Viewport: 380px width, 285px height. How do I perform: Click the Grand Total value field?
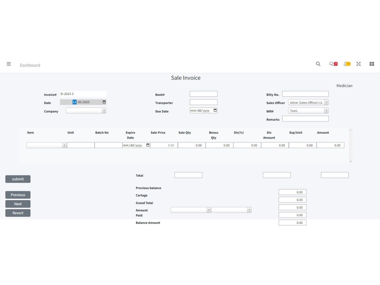click(x=293, y=207)
